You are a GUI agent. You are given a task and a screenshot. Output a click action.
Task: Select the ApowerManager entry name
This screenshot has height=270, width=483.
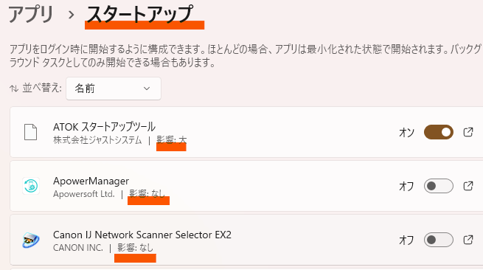coord(91,181)
